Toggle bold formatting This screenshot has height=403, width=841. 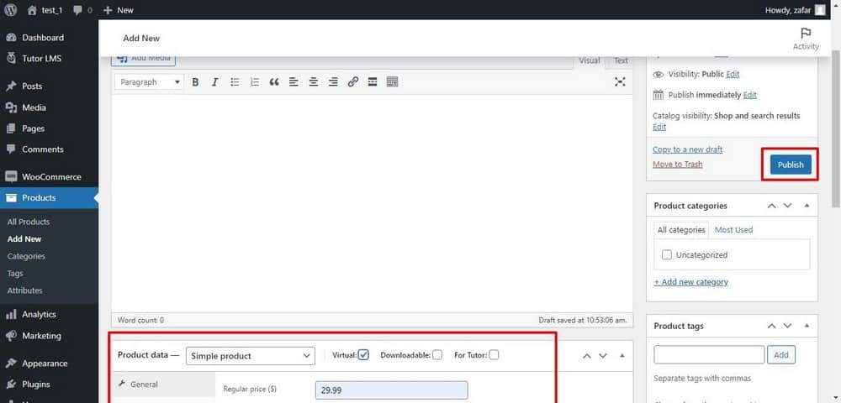tap(195, 82)
